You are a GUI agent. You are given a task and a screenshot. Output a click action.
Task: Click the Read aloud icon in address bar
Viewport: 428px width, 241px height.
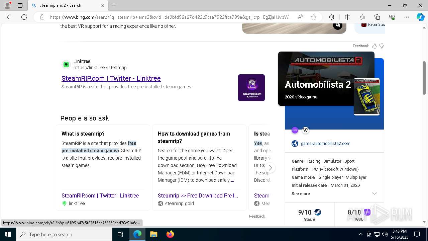click(300, 17)
